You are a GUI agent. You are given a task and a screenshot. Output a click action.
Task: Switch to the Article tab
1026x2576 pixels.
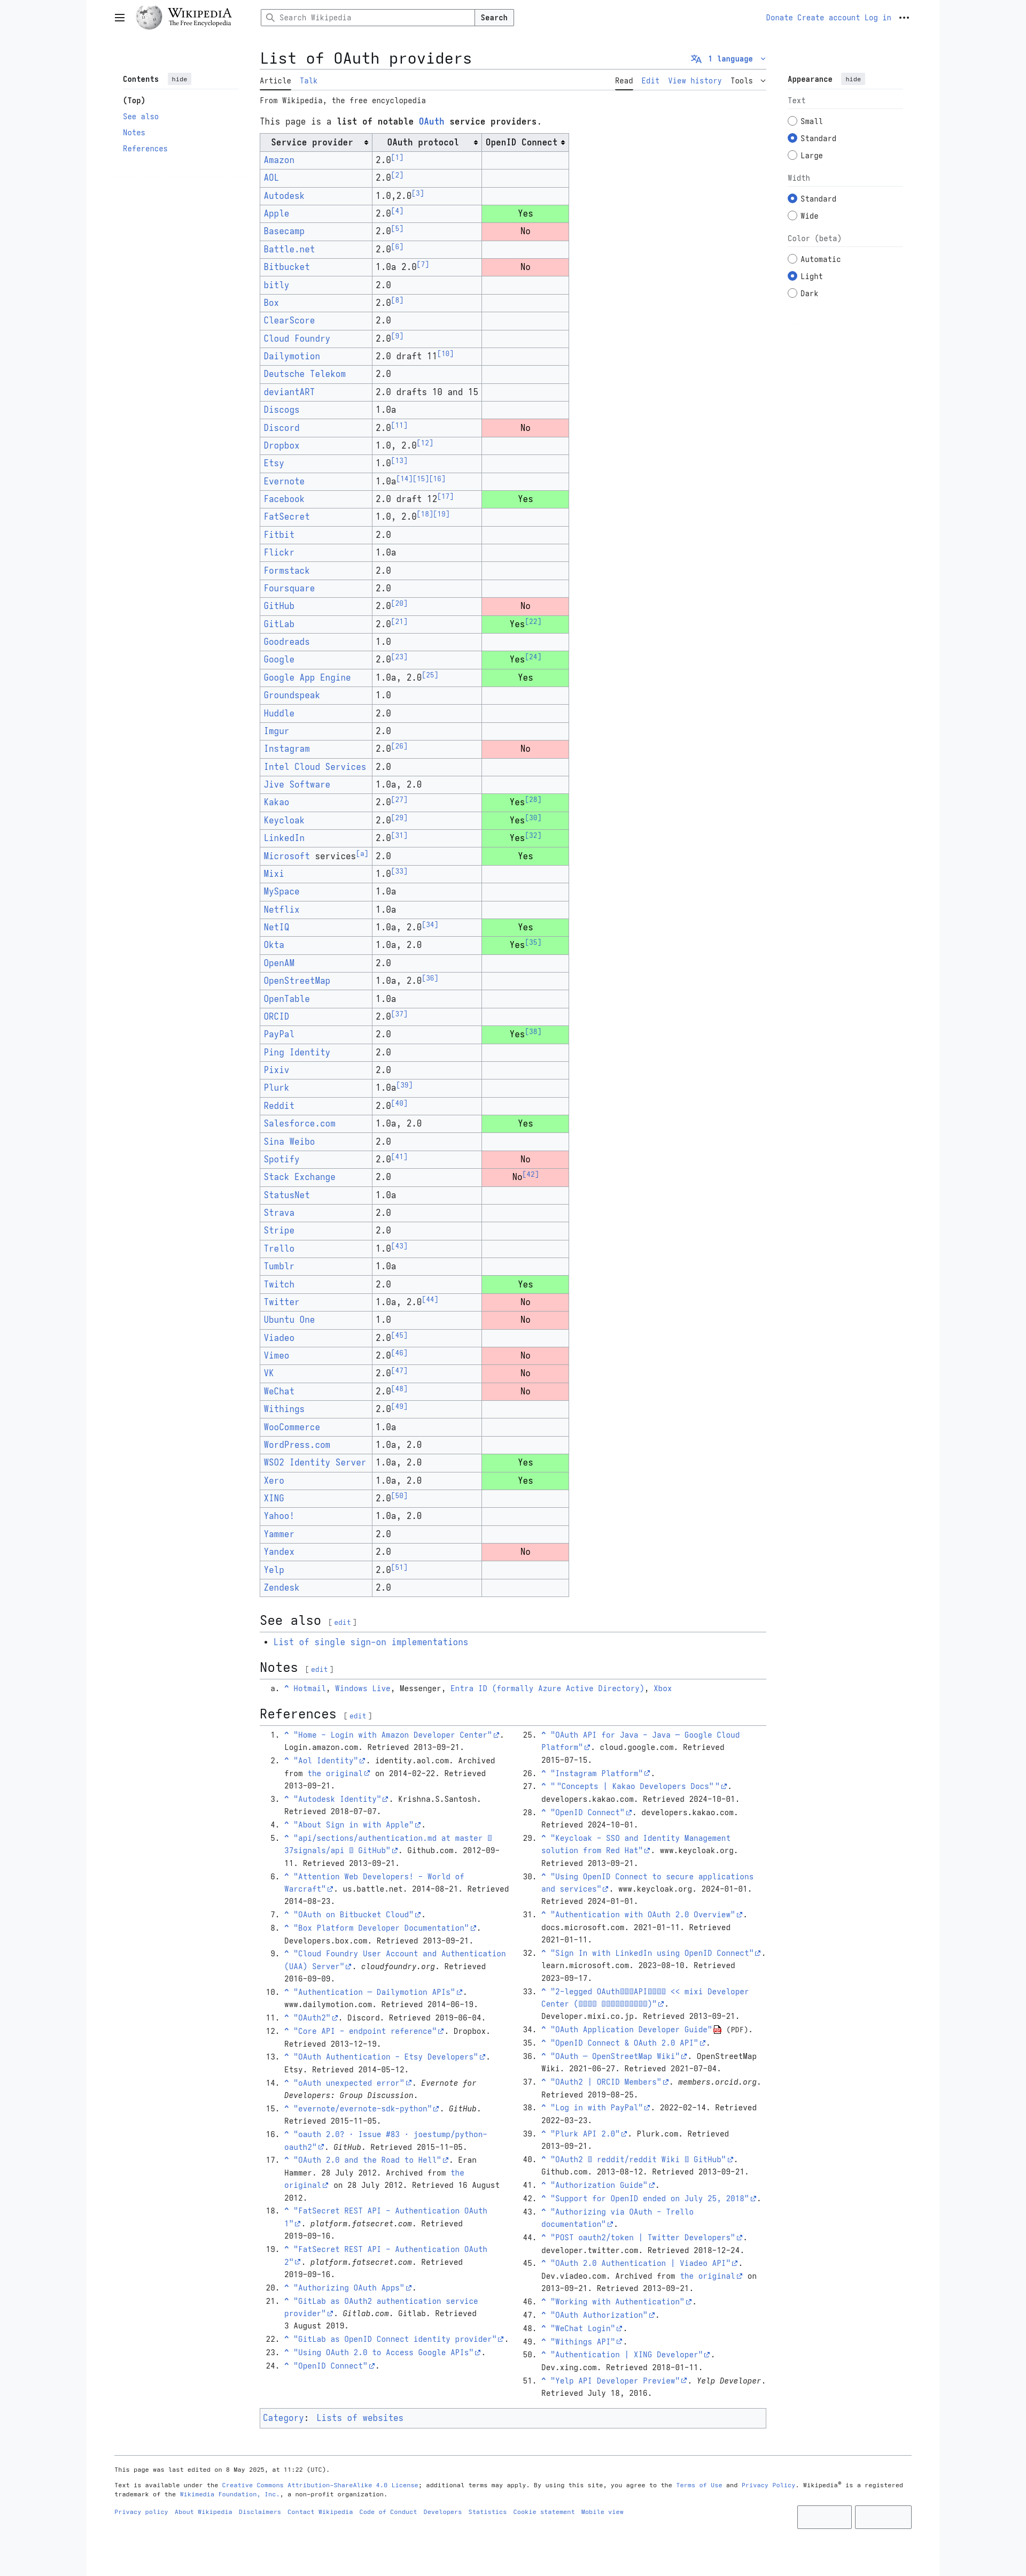coord(276,81)
